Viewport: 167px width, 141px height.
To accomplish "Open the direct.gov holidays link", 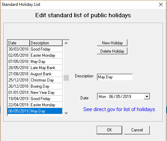I will (x=119, y=109).
